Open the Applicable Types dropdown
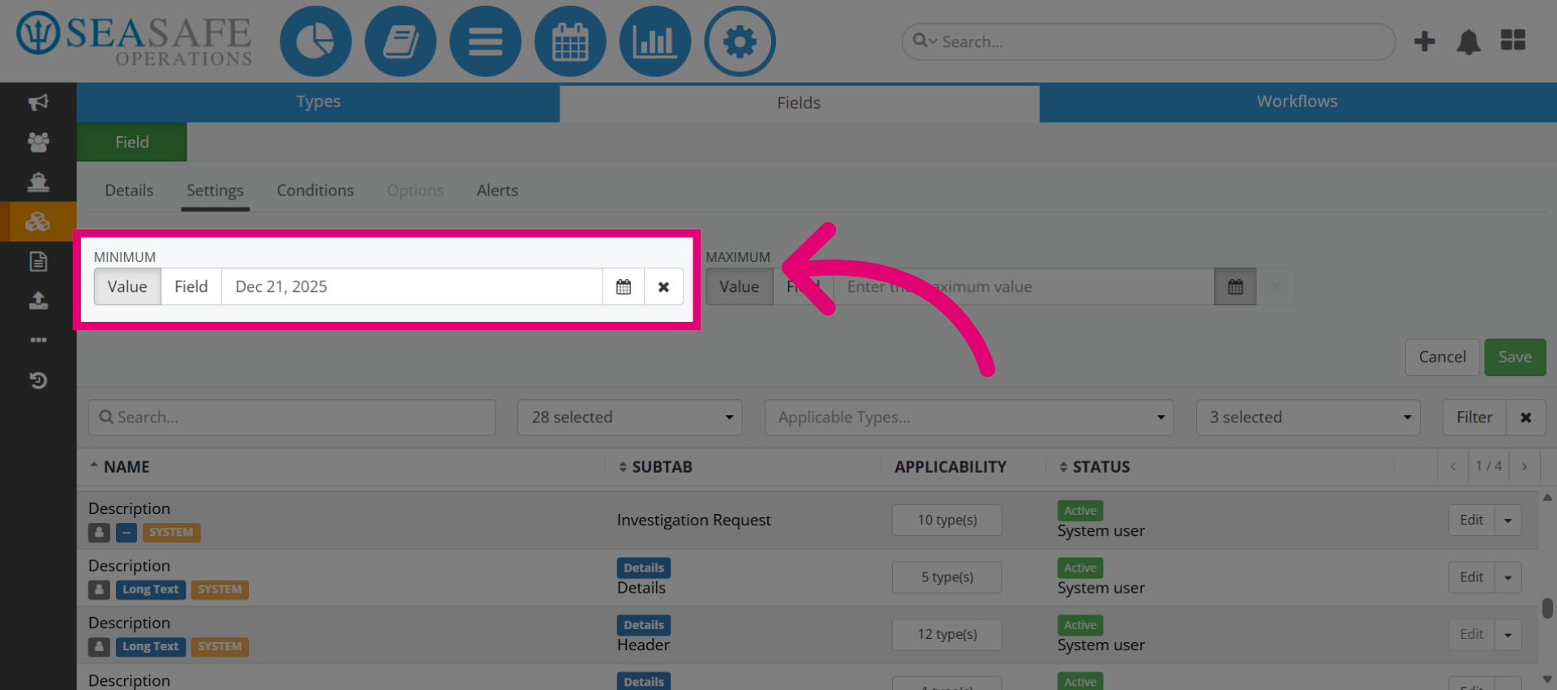The height and width of the screenshot is (690, 1557). pyautogui.click(x=969, y=418)
